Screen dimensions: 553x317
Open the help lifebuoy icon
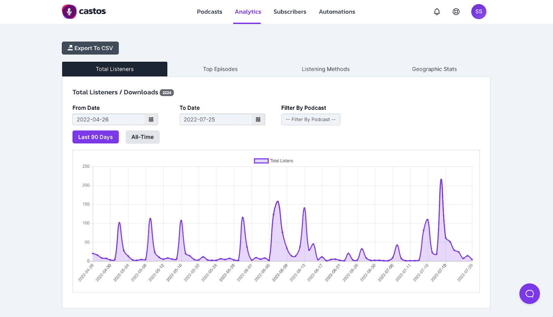tap(456, 12)
